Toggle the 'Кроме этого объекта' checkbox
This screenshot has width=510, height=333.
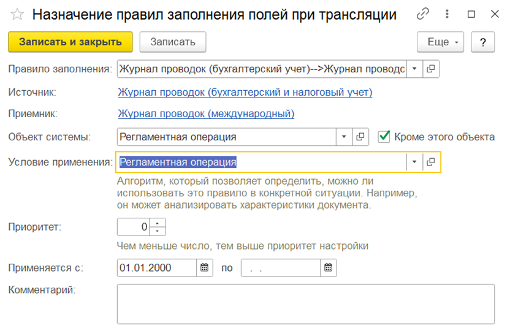(384, 137)
